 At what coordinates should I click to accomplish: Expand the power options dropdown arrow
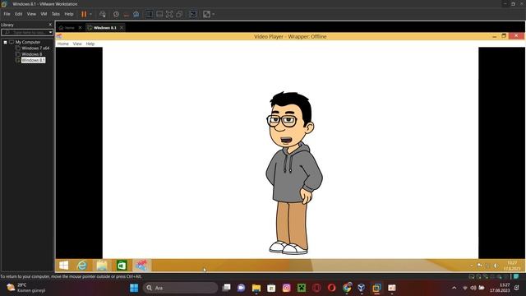(x=90, y=14)
